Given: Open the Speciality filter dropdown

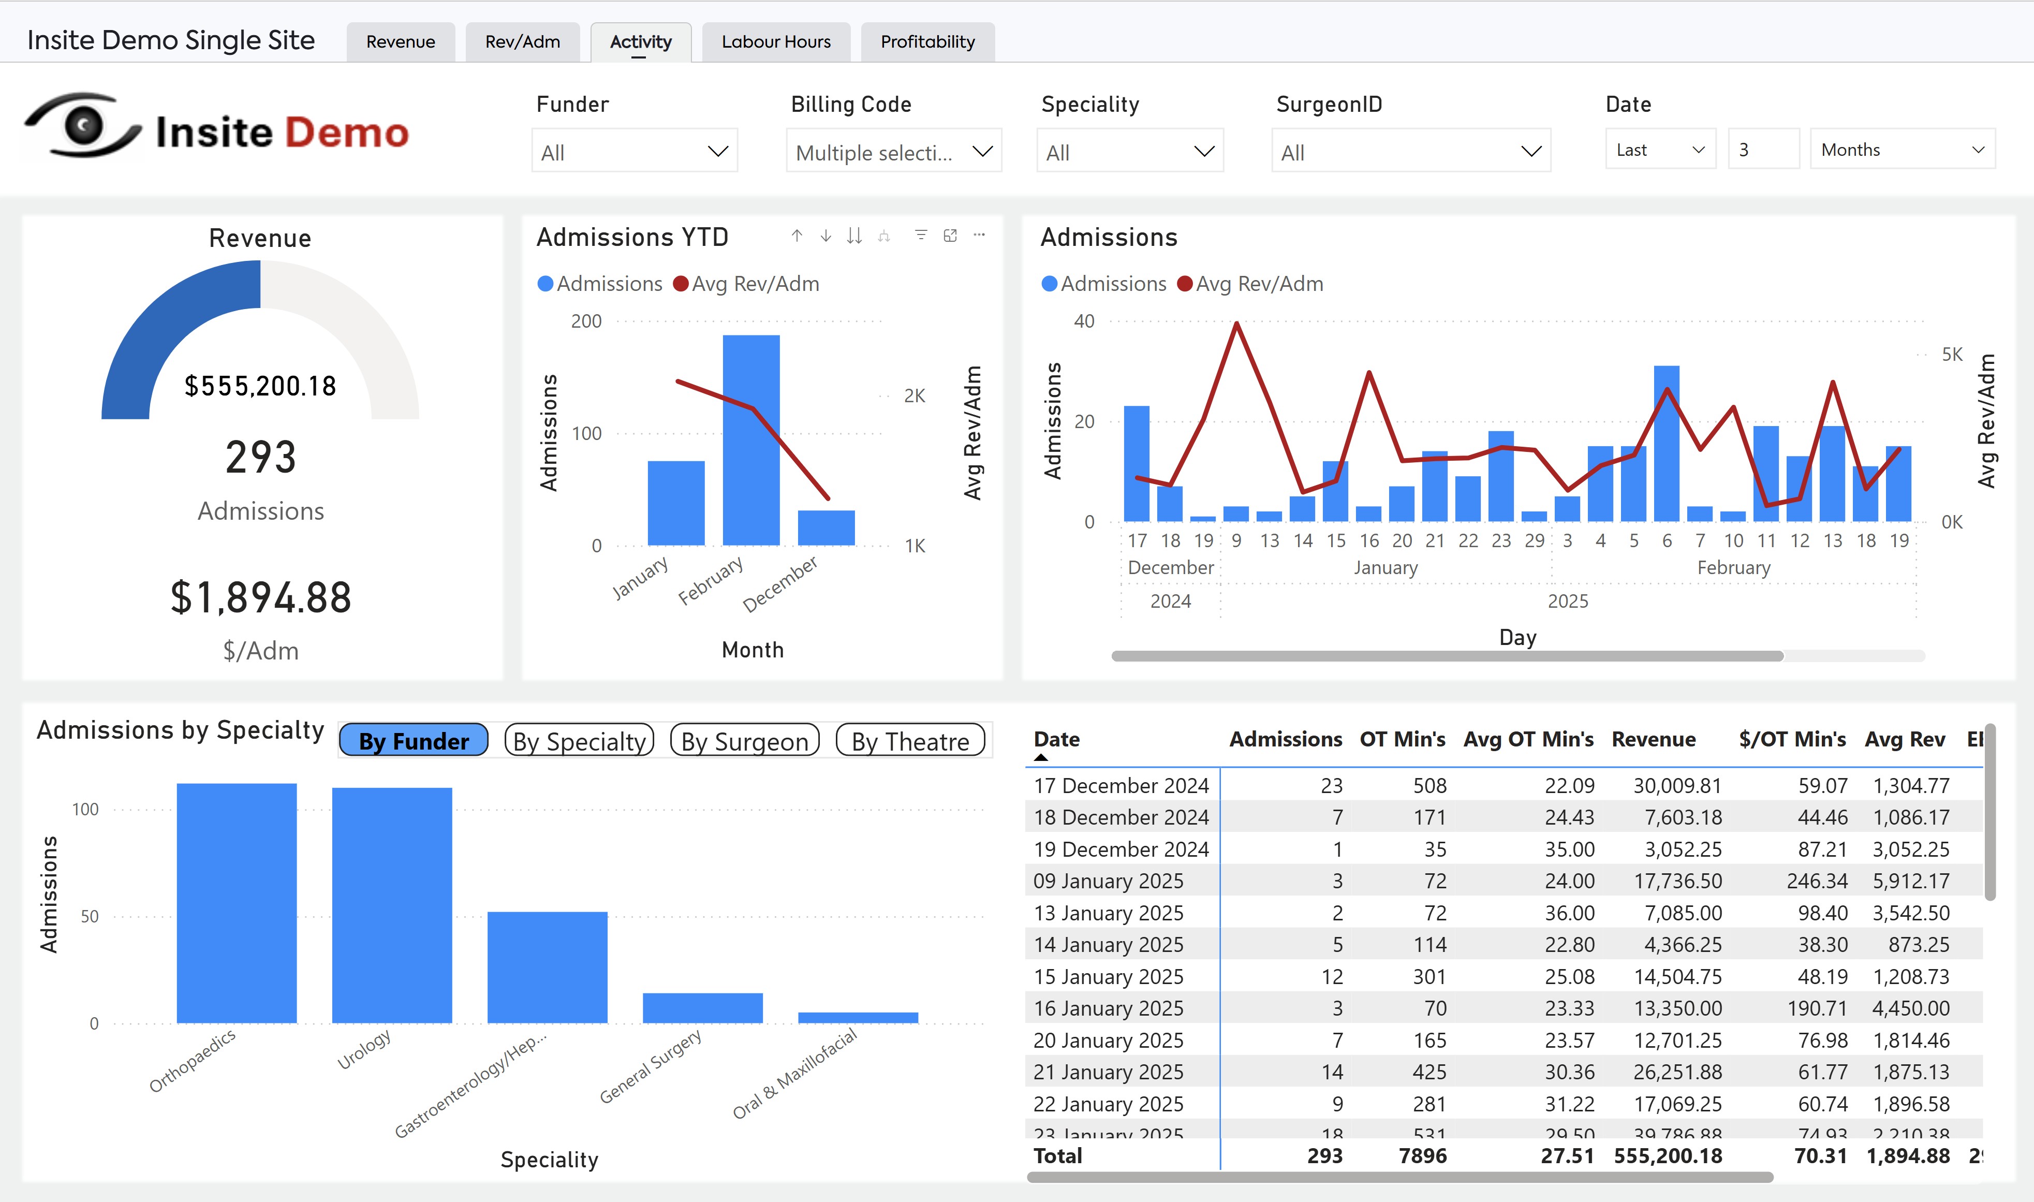Looking at the screenshot, I should pos(1129,152).
